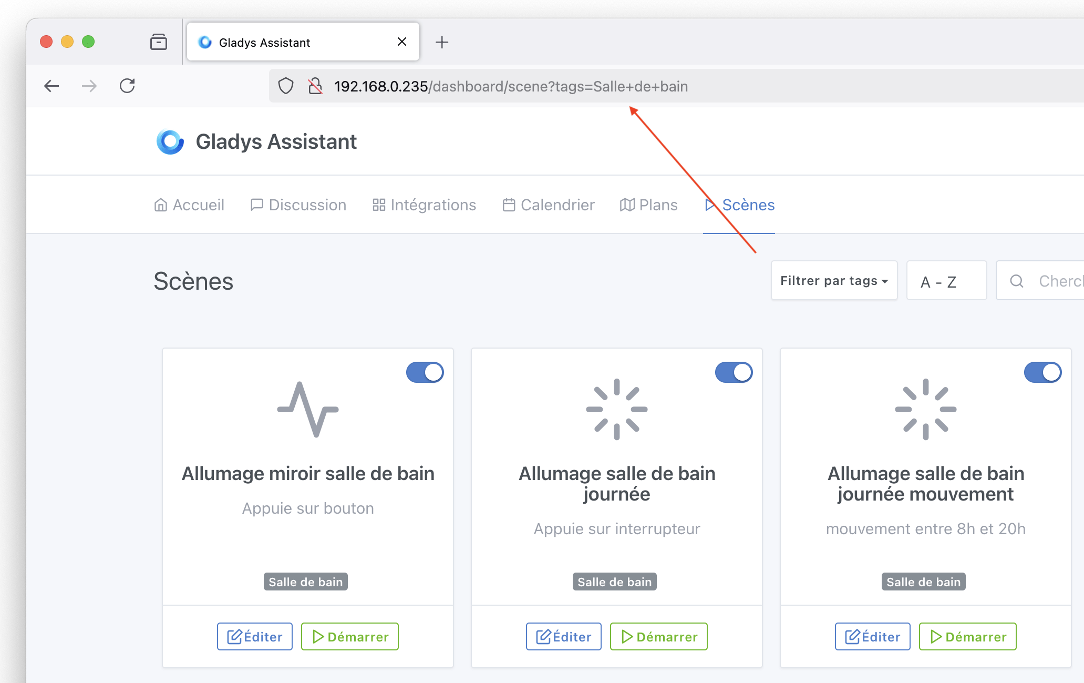Open a new browser tab
Screen dimensions: 1084x683
pyautogui.click(x=442, y=42)
